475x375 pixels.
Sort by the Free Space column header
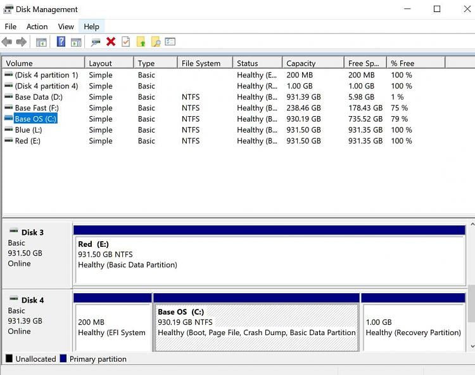click(x=365, y=63)
